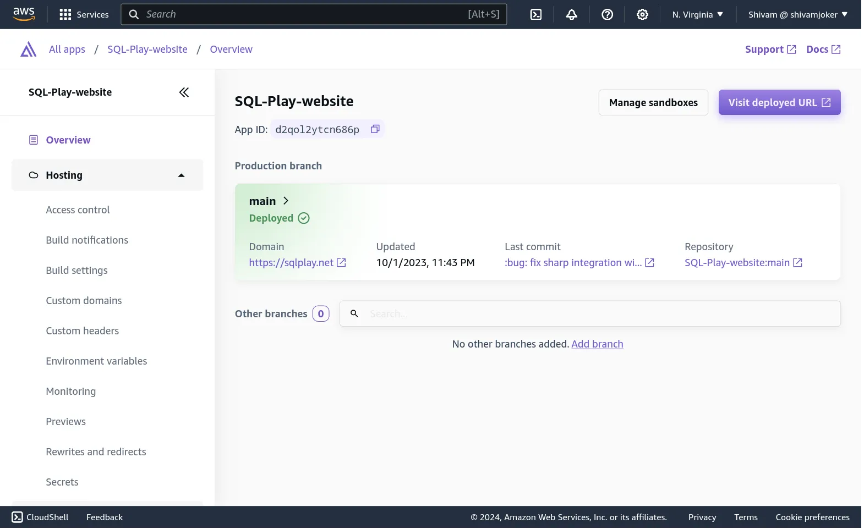Open settings gear icon in top bar
The image size is (864, 529).
642,14
